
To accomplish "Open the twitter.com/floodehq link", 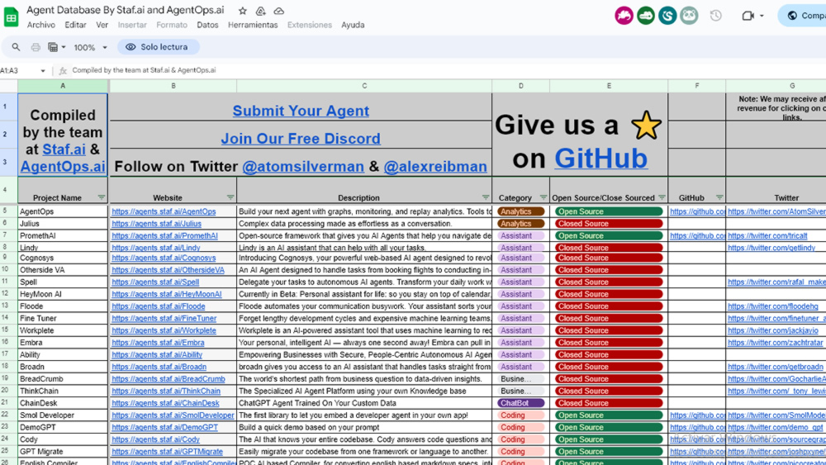I will pos(773,306).
